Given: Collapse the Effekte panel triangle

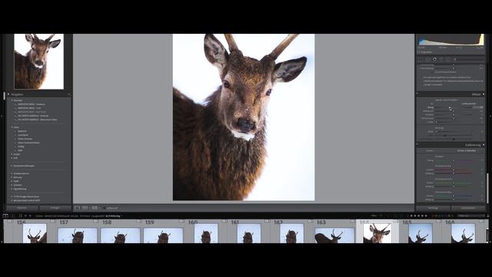Looking at the screenshot, I should click(x=484, y=94).
